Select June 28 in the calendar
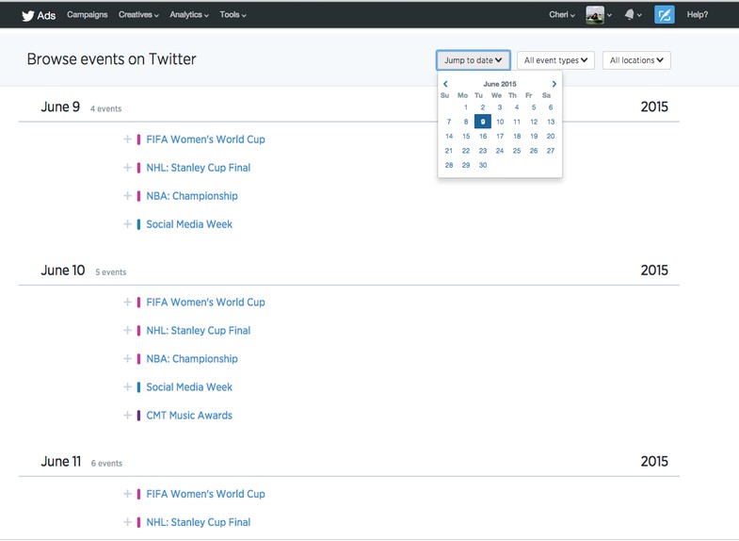 (x=449, y=165)
